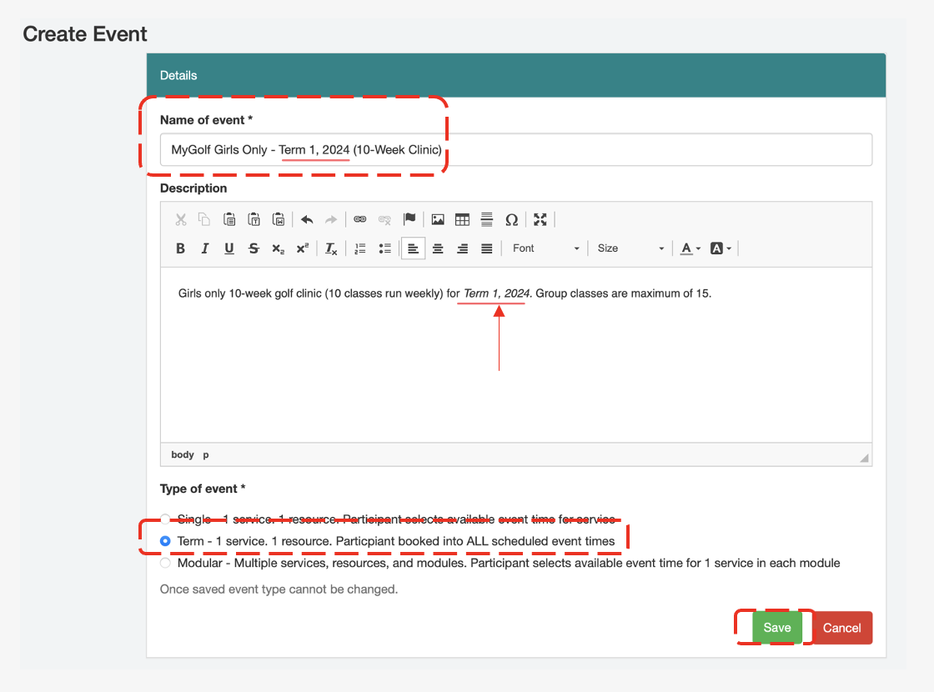Open the text color picker
Screen dimensions: 934x692
point(690,248)
